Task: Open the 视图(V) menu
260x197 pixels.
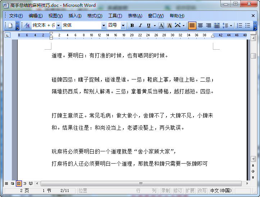Action: (x=55, y=16)
